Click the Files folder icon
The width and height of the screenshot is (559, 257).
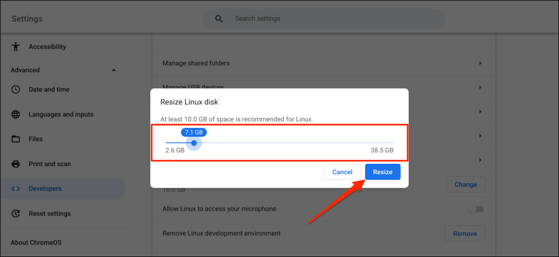pyautogui.click(x=16, y=139)
